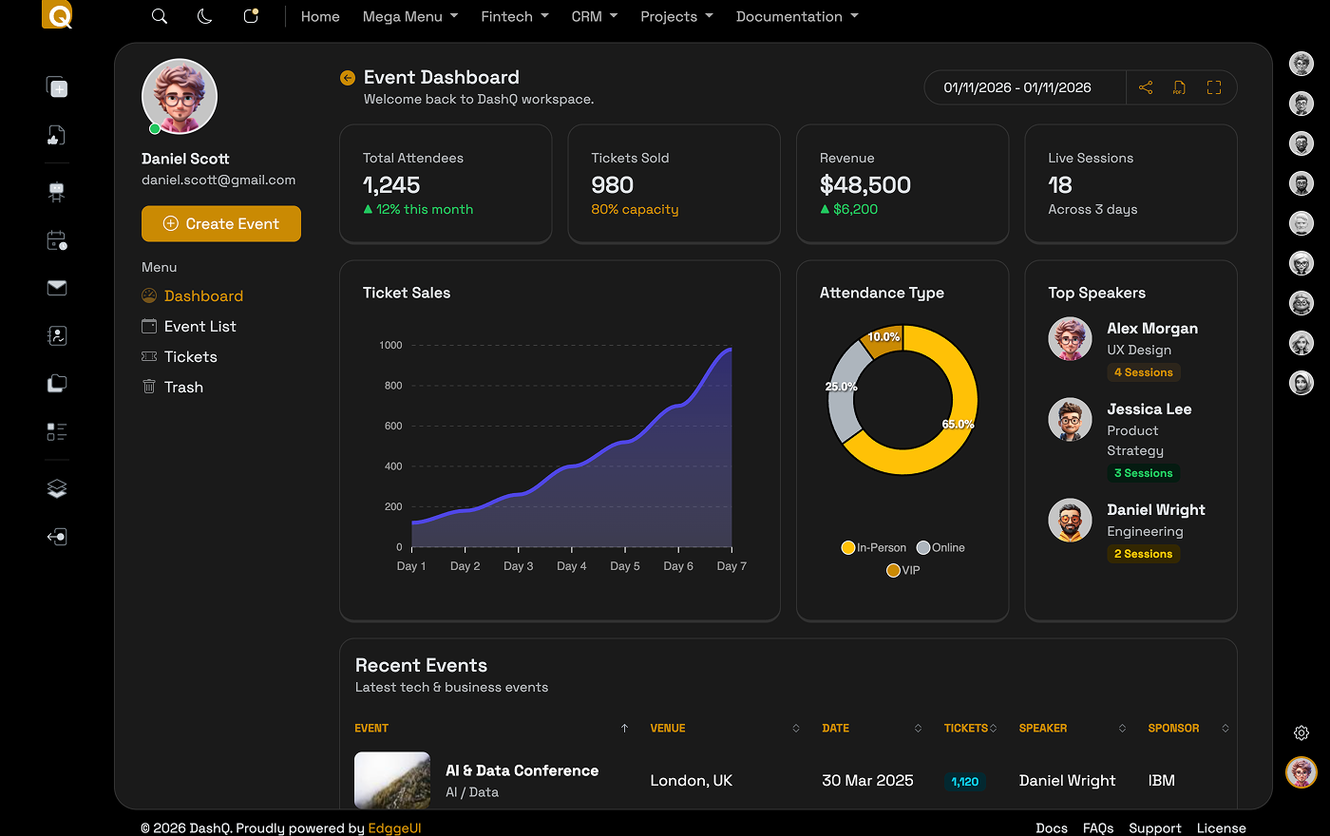This screenshot has height=836, width=1330.
Task: Open the AI assistant robot icon in sidebar
Action: [x=57, y=191]
